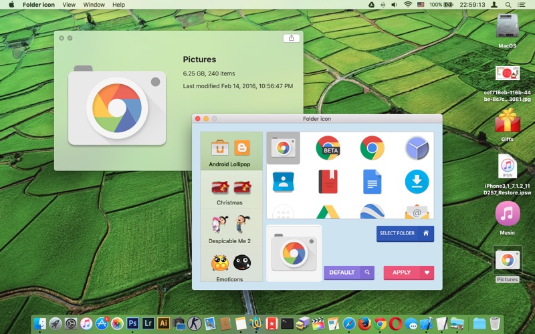Open the Apple menu

(x=11, y=5)
